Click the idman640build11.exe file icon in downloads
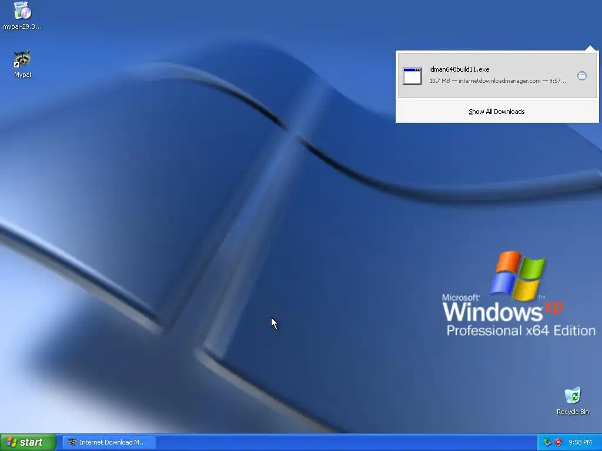Image resolution: width=602 pixels, height=451 pixels. [412, 76]
